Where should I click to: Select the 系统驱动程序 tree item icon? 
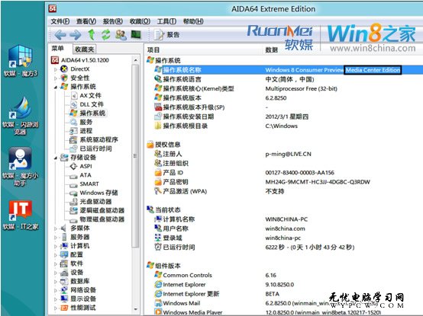[x=73, y=140]
